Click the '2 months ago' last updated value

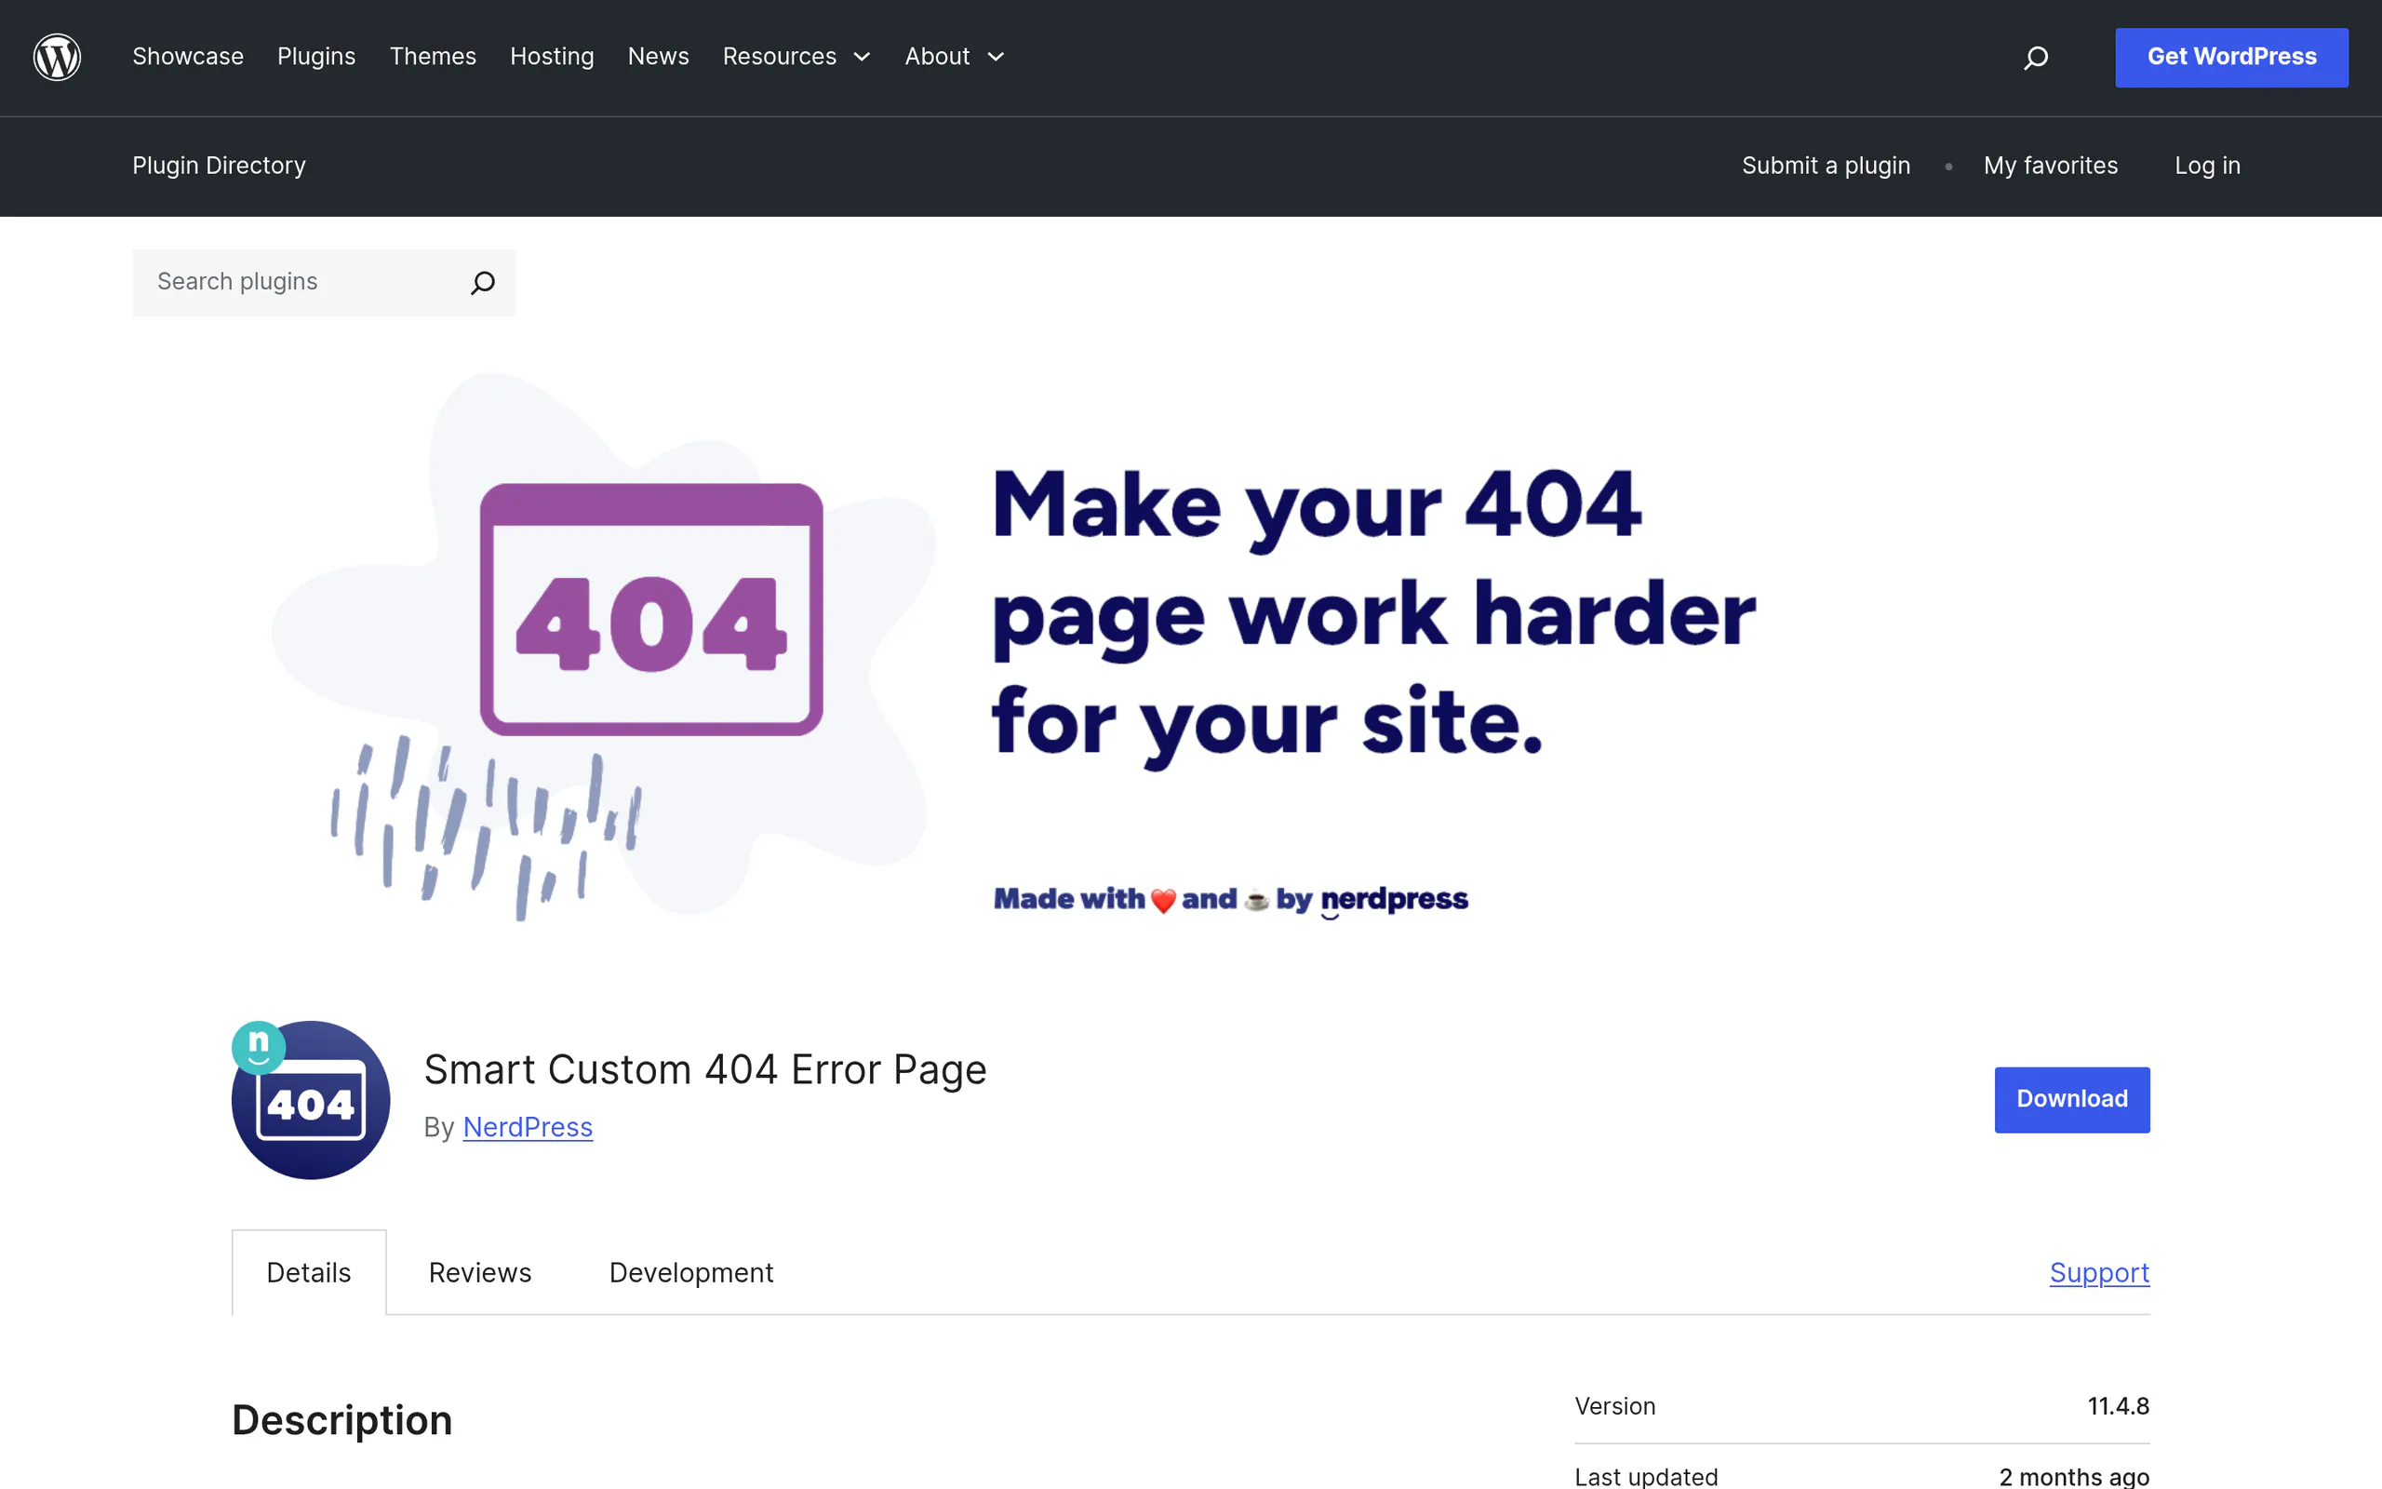click(2074, 1476)
